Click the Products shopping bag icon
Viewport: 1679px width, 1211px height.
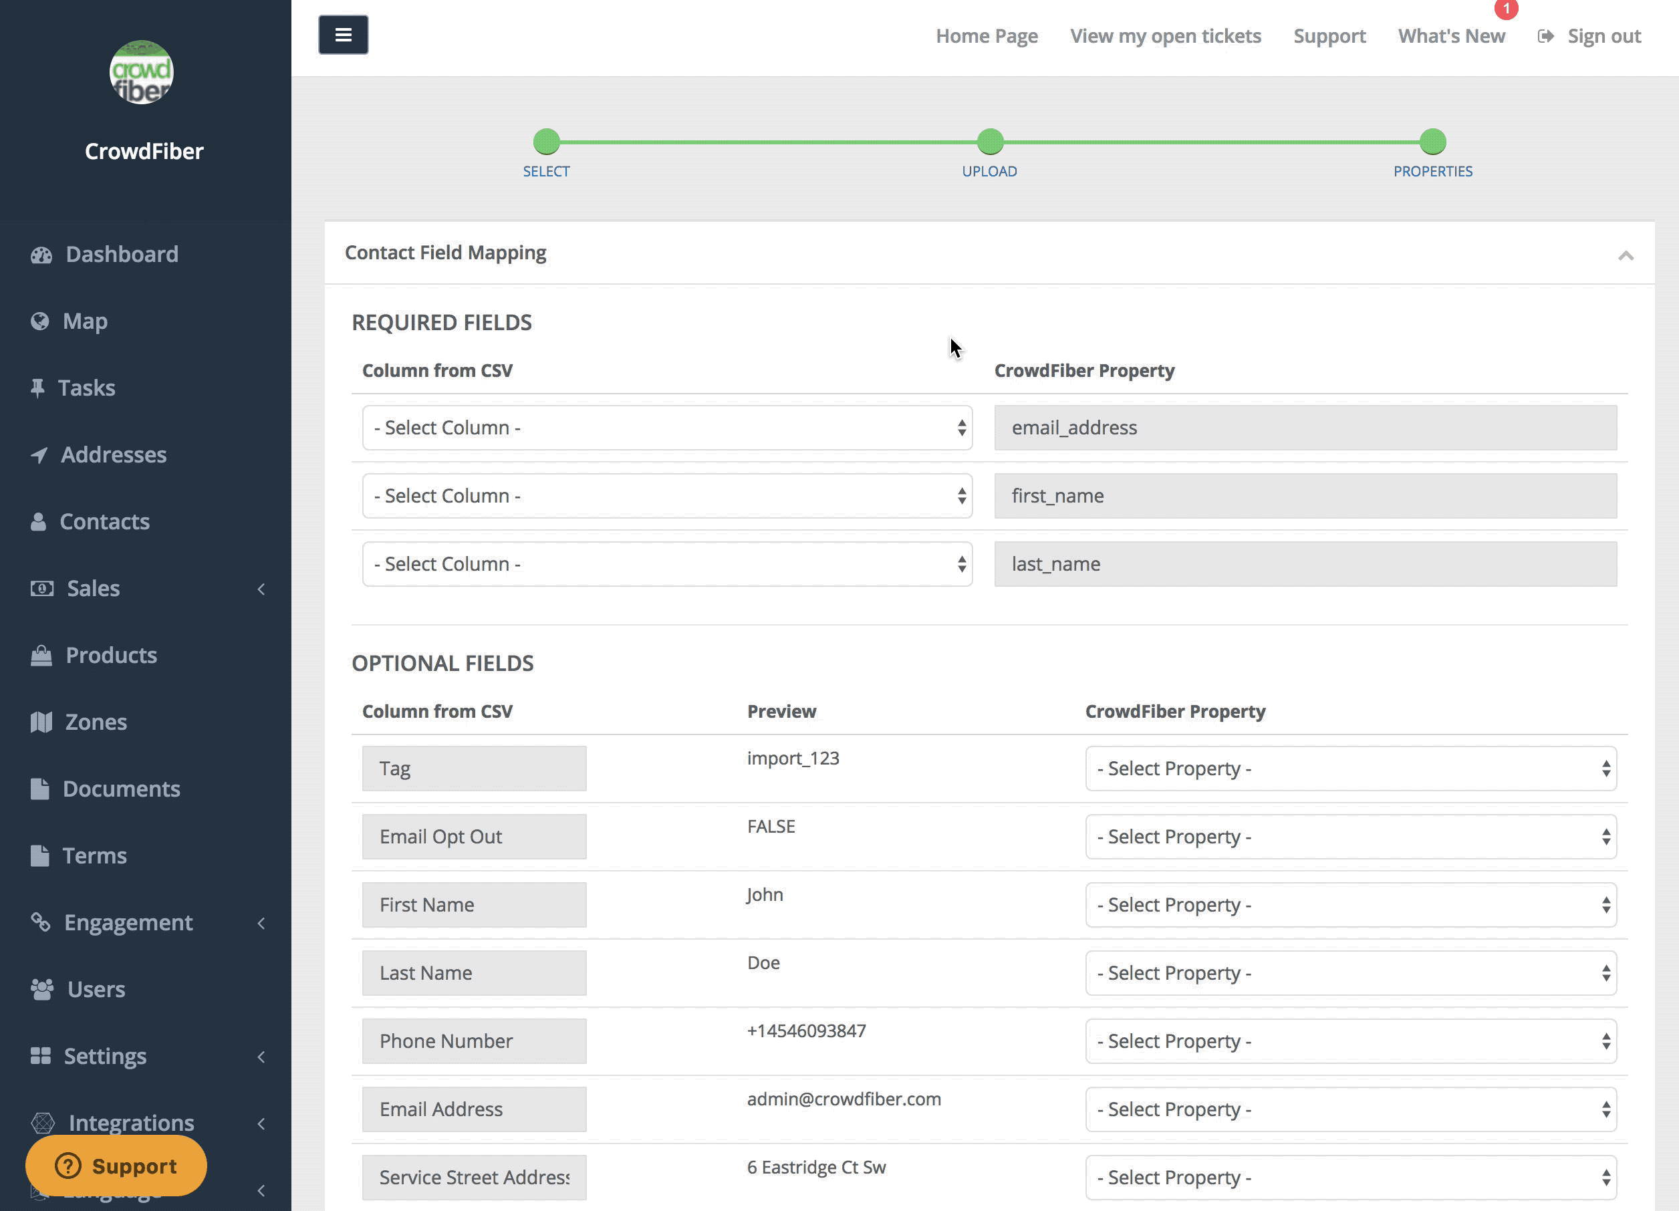coord(41,655)
